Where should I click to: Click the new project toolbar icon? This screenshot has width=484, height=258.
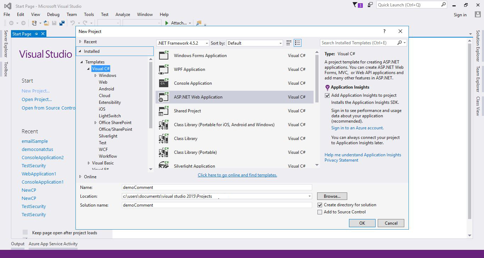coord(34,23)
